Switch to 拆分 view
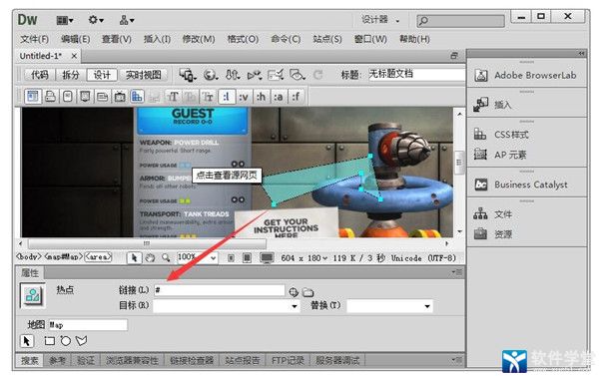599x376 pixels. coord(71,75)
